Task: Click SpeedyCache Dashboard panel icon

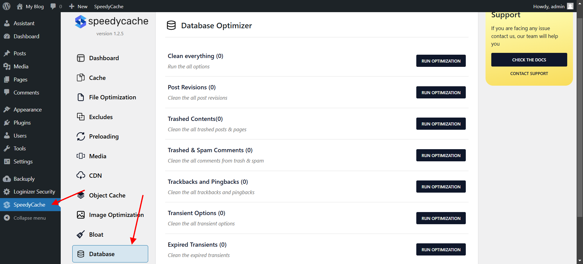Action: pyautogui.click(x=81, y=58)
